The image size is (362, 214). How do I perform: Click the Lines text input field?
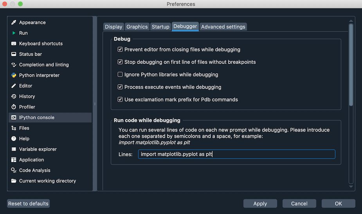(x=236, y=154)
